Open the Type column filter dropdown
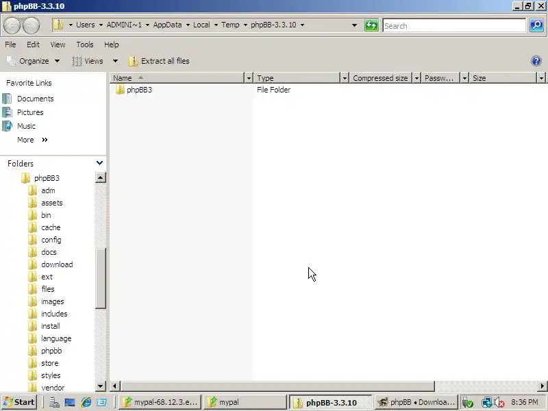Viewport: 548px width, 411px height. 345,78
